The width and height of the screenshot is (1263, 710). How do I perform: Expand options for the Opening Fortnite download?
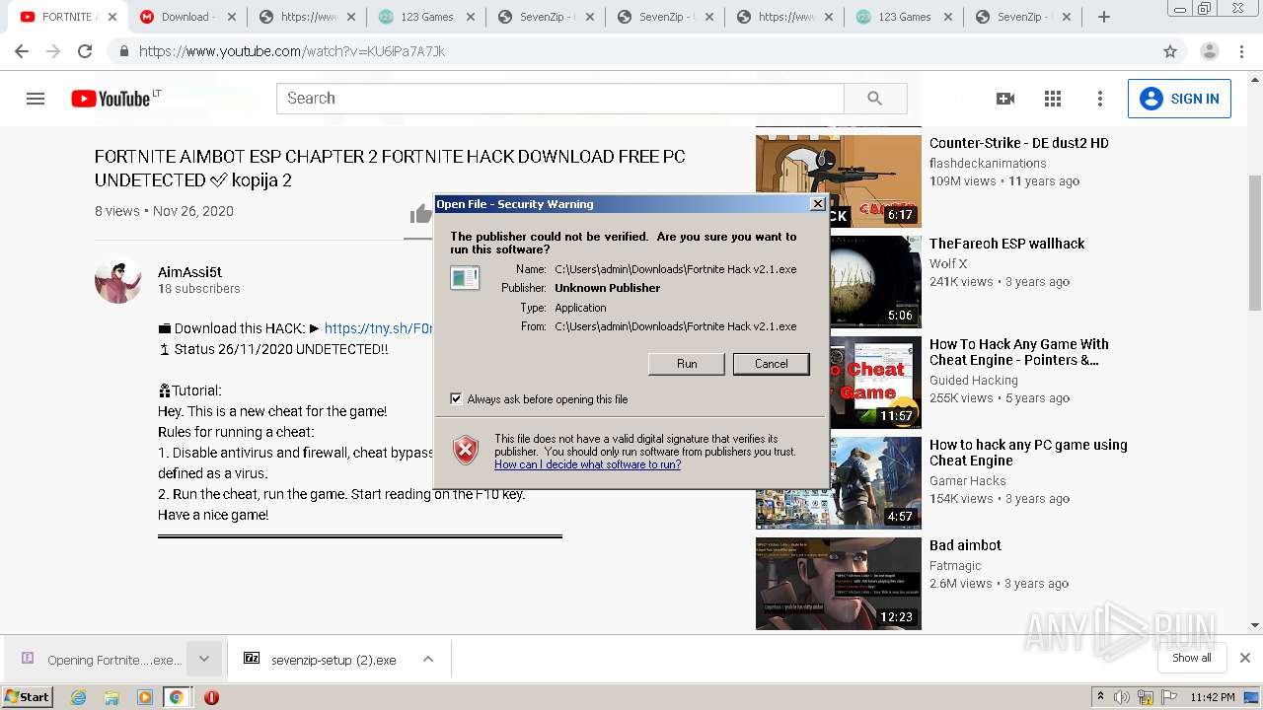(x=204, y=659)
